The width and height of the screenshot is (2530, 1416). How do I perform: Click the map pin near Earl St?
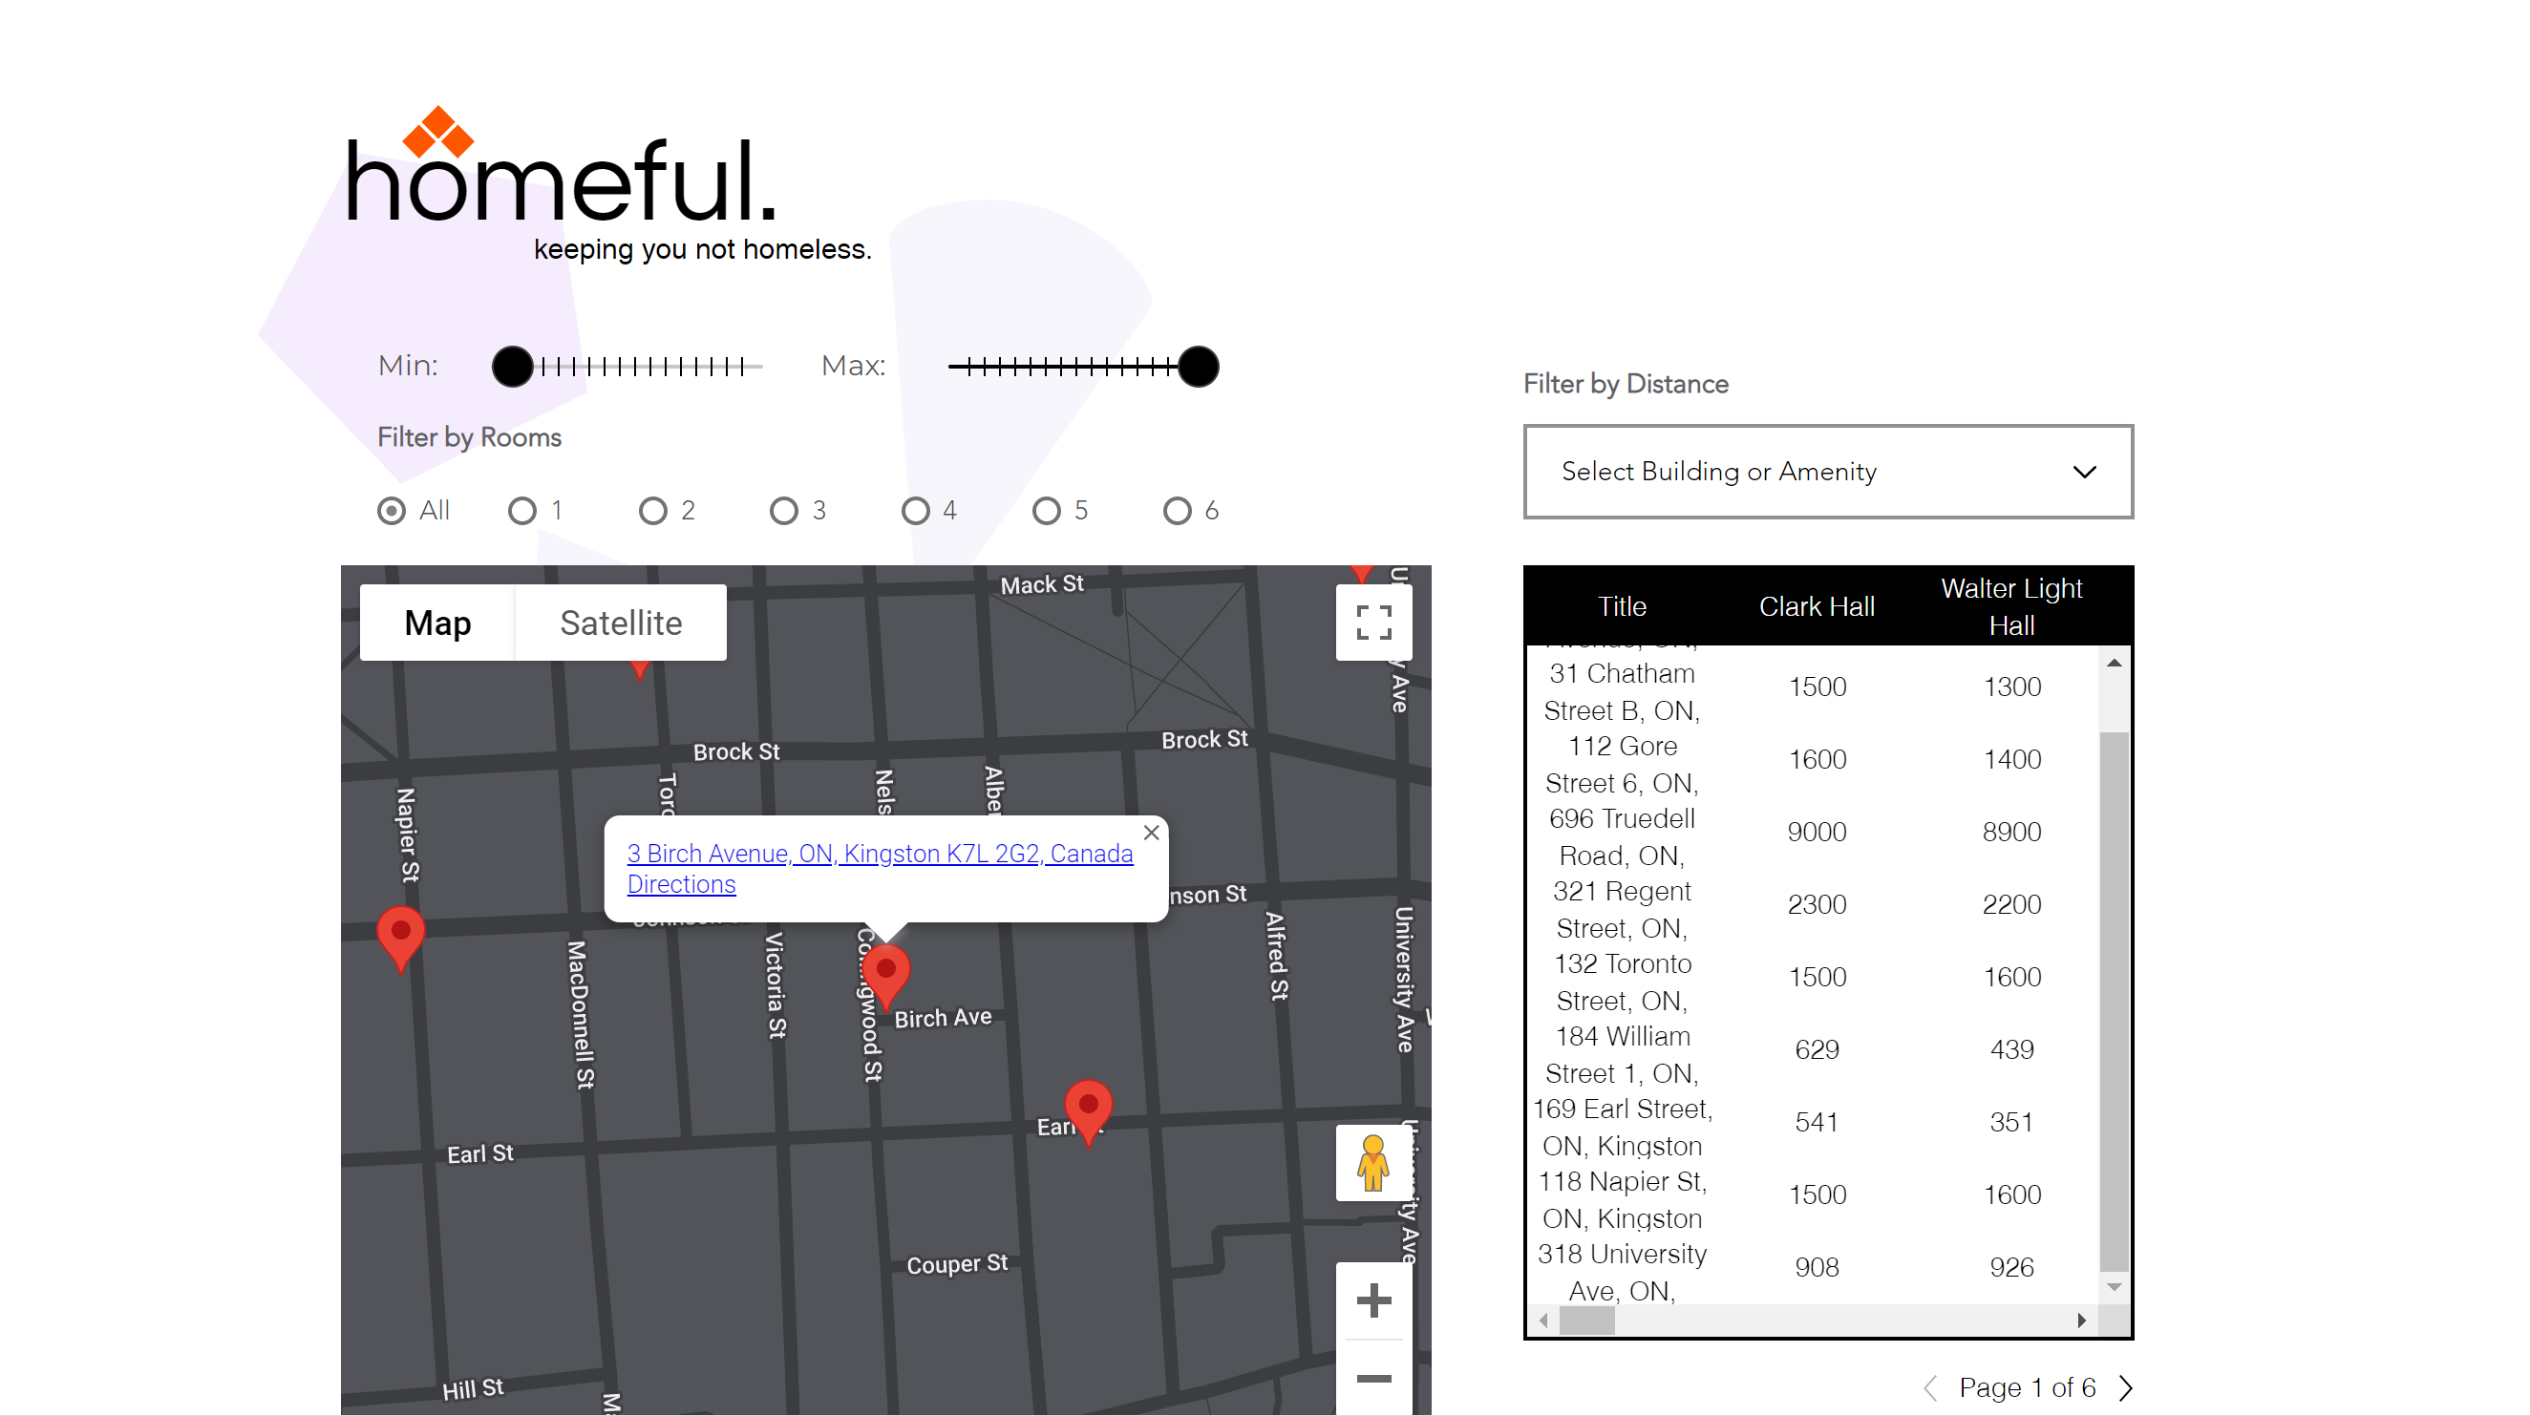pos(1088,1107)
